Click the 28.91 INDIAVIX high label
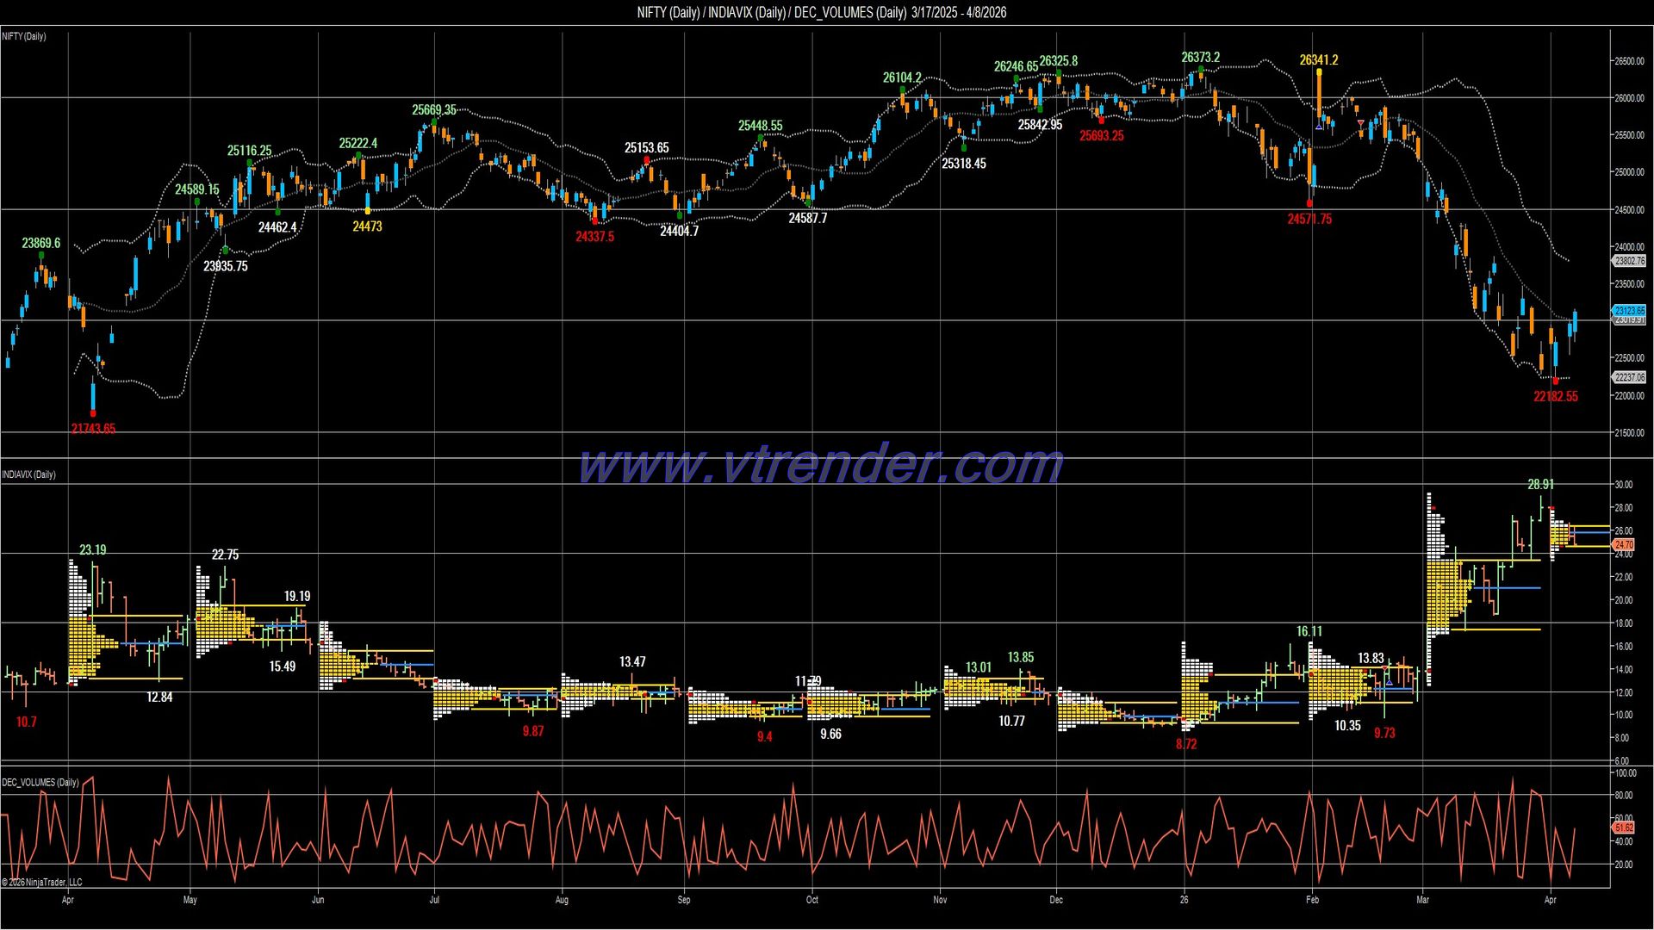 point(1540,485)
